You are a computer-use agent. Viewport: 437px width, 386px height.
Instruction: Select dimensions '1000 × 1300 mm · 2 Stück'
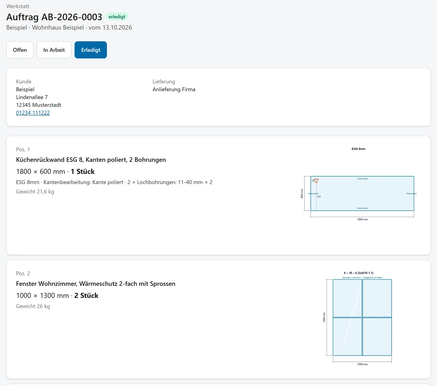tap(57, 295)
